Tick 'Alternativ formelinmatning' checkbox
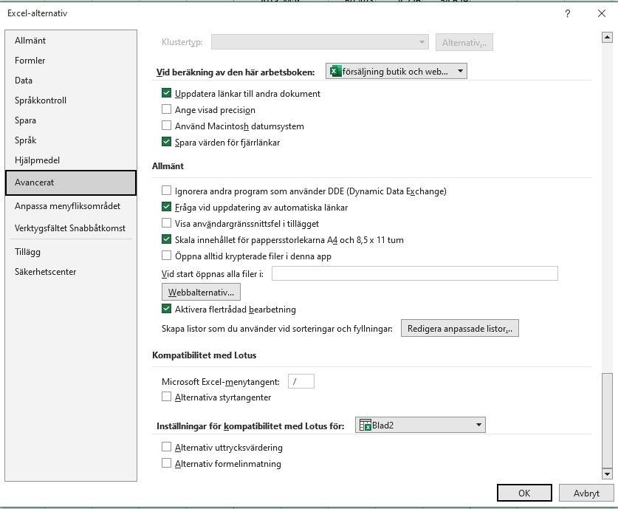Screen dimensions: 618x509 coord(166,464)
